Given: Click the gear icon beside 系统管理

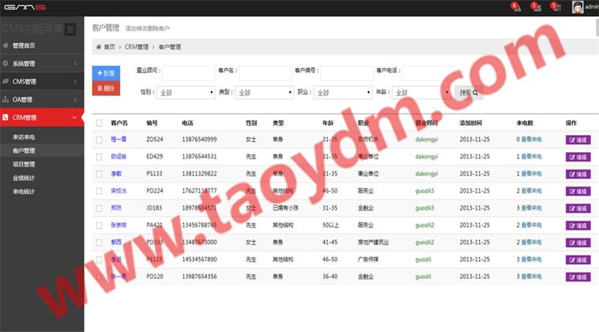Looking at the screenshot, I should 5,63.
